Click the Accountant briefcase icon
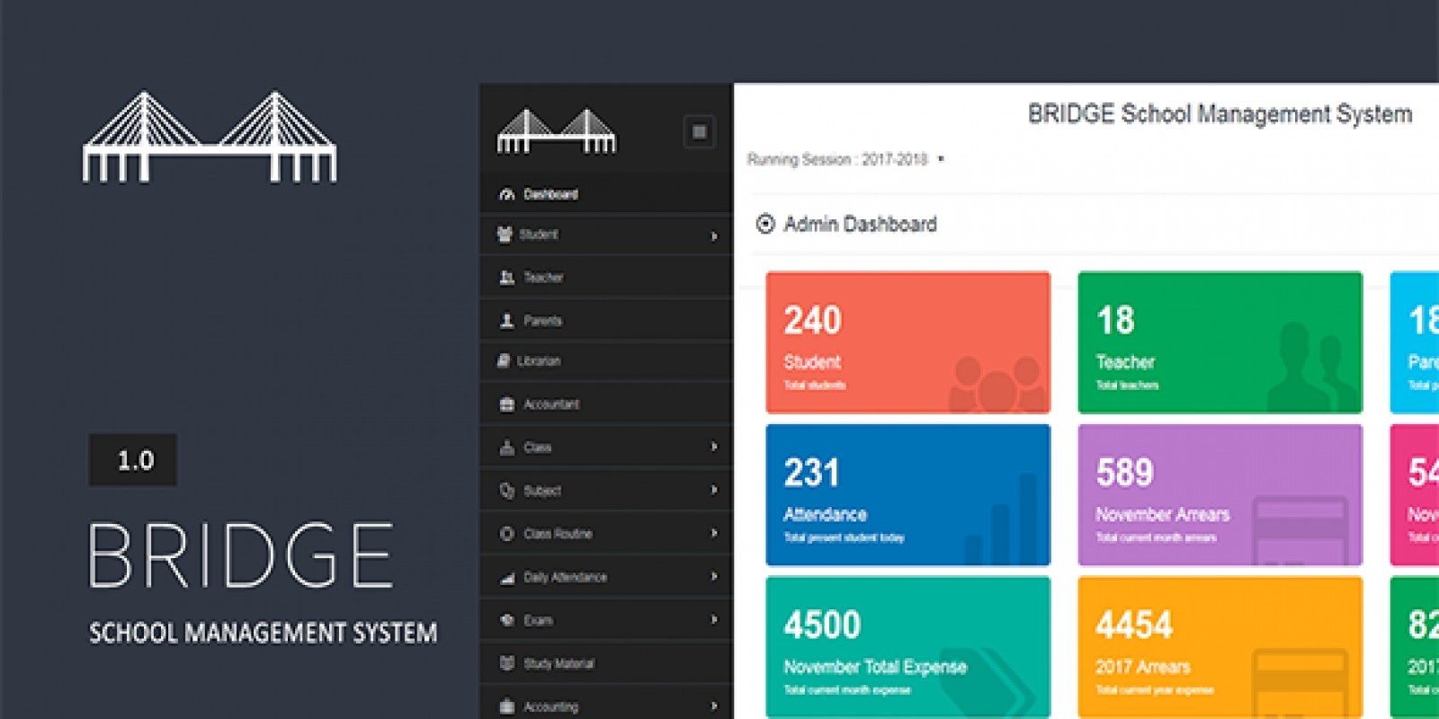 [507, 404]
